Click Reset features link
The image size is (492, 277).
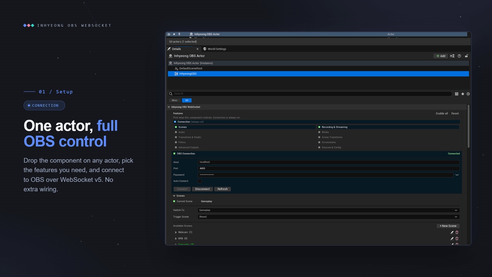click(455, 113)
